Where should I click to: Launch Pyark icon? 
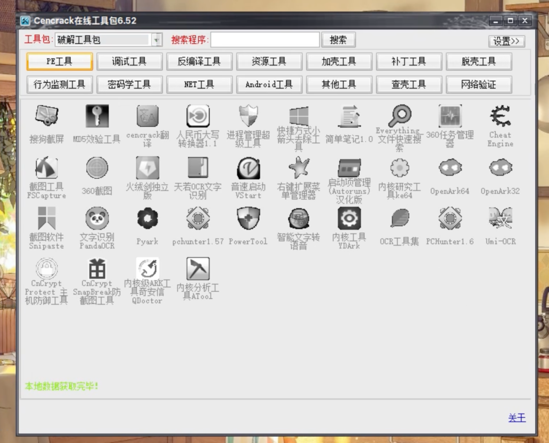coord(147,218)
